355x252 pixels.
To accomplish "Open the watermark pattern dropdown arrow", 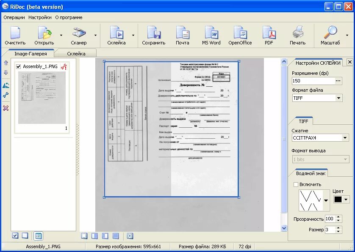I will click(326, 200).
